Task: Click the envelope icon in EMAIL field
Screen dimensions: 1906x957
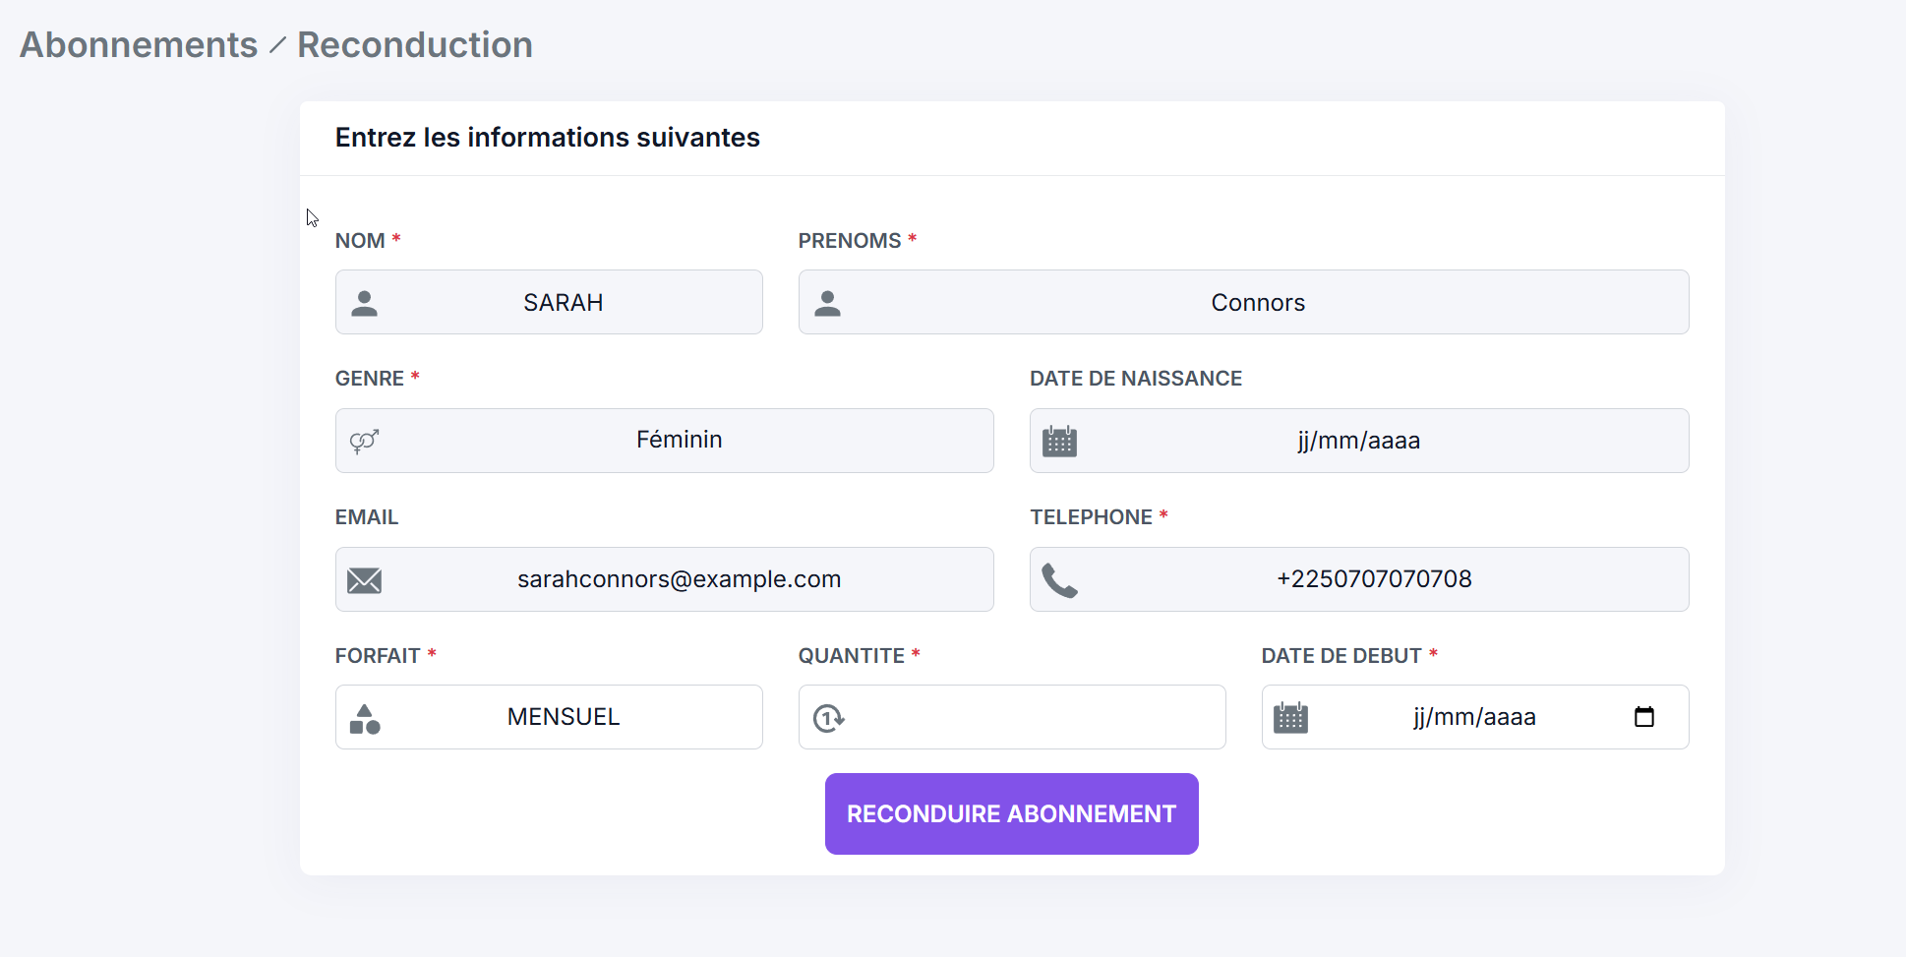Action: tap(365, 580)
